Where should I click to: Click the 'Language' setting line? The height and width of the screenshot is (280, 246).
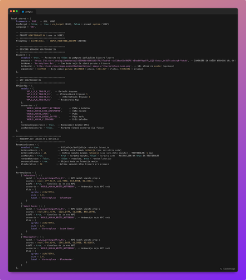26,27
